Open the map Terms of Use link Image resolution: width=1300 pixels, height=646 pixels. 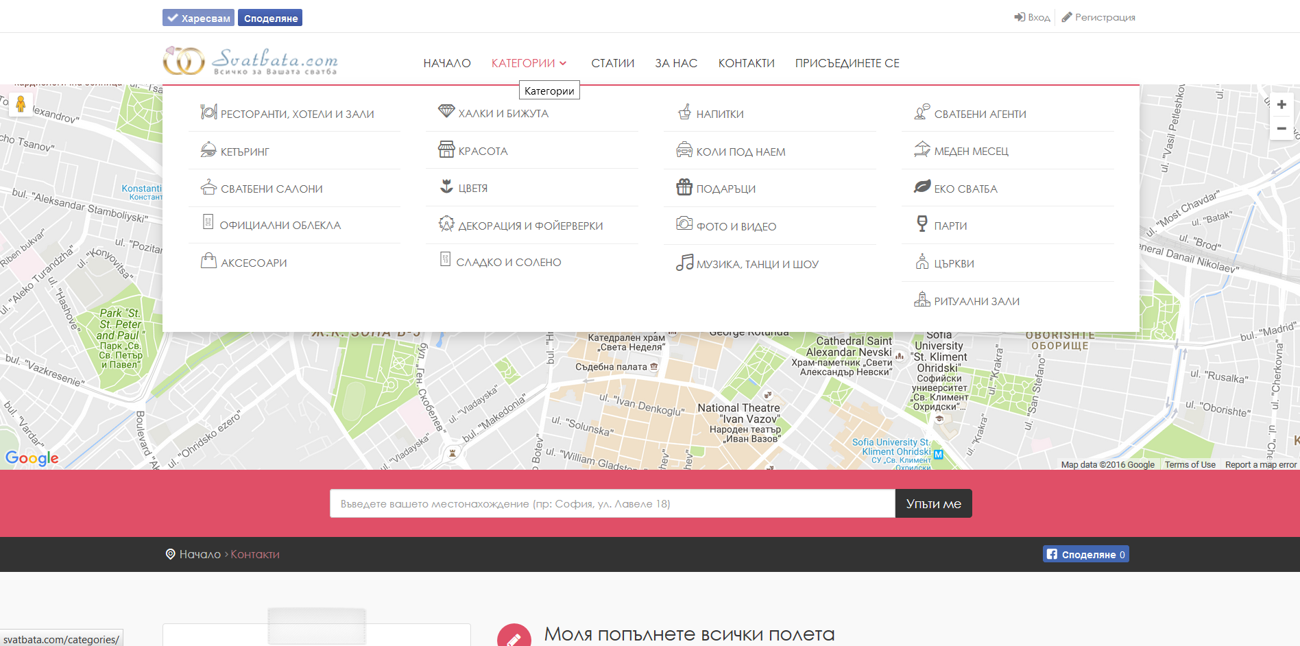[1190, 465]
